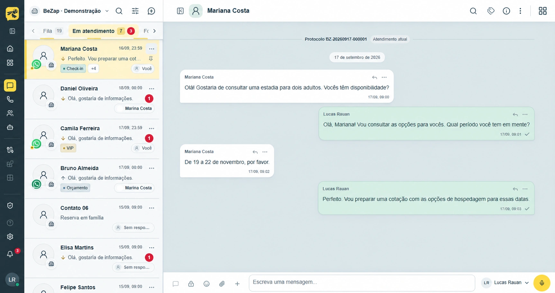This screenshot has width=555, height=293.
Task: Open chat header three-dot menu
Action: click(520, 11)
